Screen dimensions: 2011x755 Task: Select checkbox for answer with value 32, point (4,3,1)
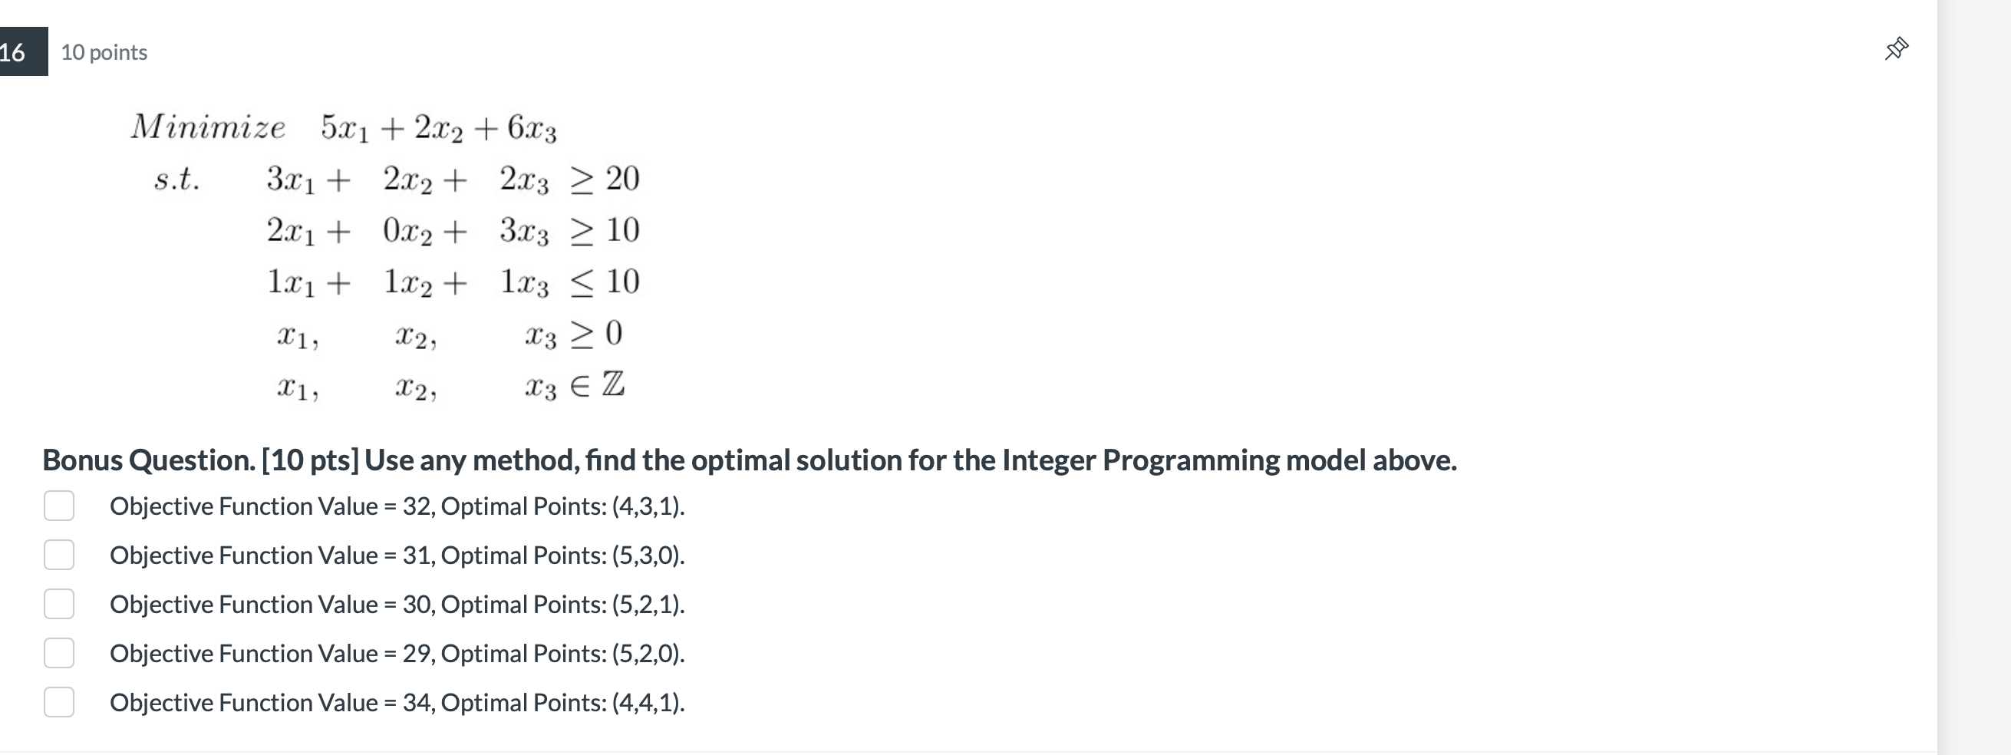(59, 506)
